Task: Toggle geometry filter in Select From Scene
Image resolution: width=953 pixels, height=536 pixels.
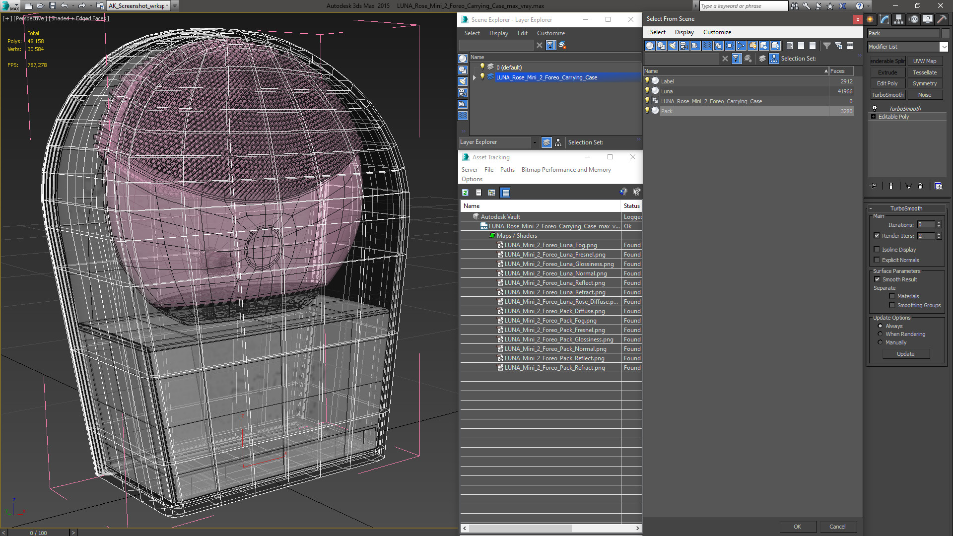Action: tap(650, 46)
